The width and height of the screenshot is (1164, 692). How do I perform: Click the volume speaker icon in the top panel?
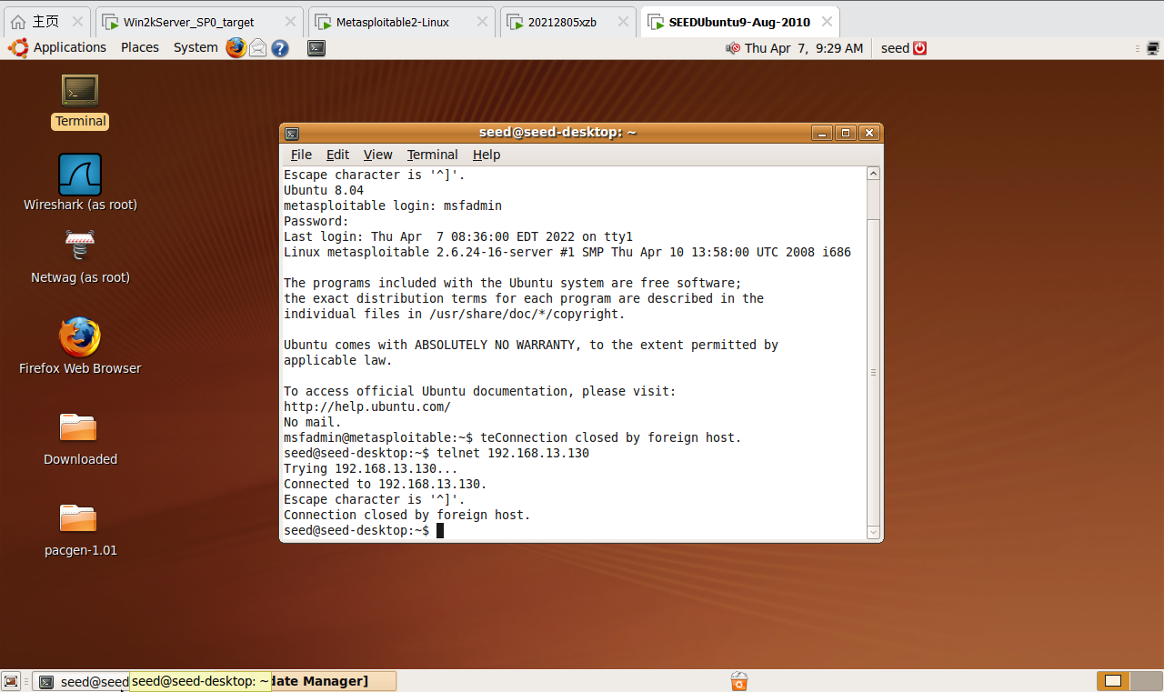733,48
